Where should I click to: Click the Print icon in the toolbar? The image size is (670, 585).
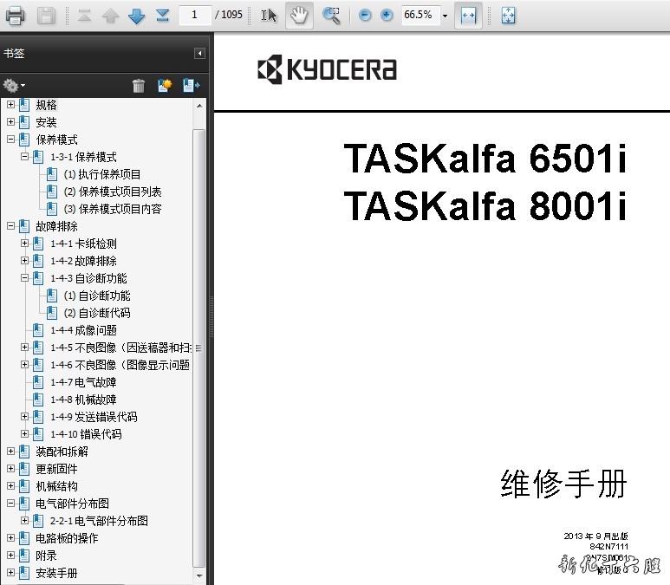coord(16,15)
